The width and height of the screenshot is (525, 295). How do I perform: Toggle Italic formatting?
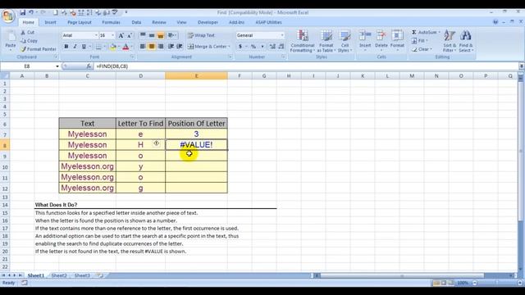(75, 47)
